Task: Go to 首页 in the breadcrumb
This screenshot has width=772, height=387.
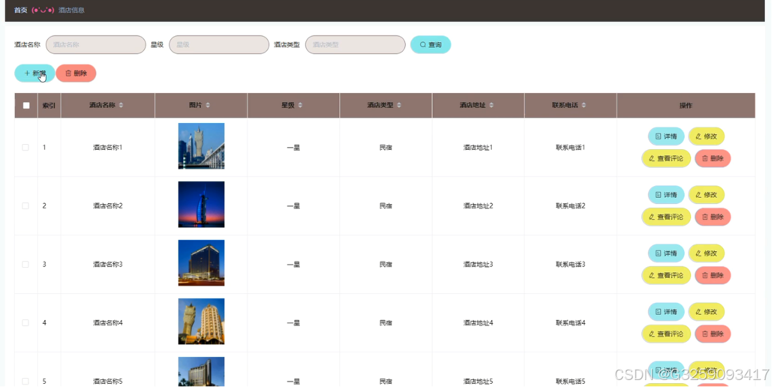Action: coord(20,10)
